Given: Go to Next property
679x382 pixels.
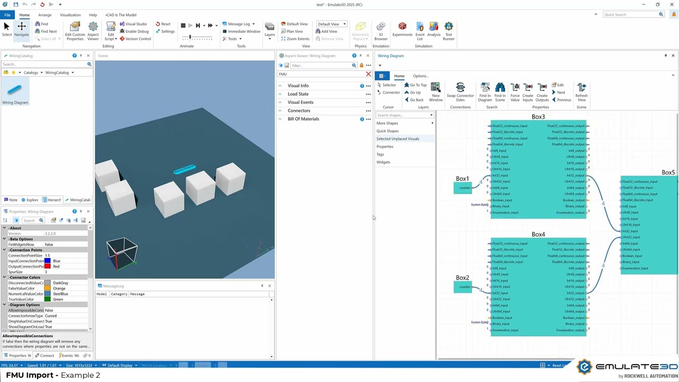Looking at the screenshot, I should (558, 92).
